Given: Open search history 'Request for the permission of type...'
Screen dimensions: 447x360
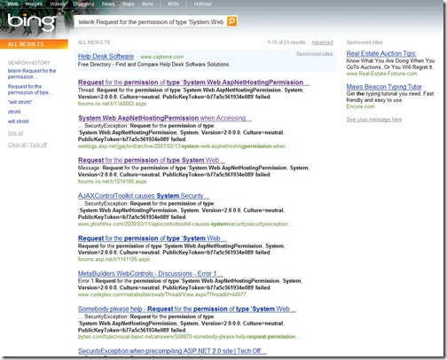Looking at the screenshot, I should (x=30, y=90).
